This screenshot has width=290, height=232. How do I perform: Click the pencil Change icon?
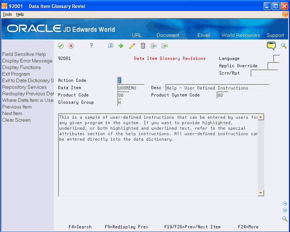[x=132, y=46]
